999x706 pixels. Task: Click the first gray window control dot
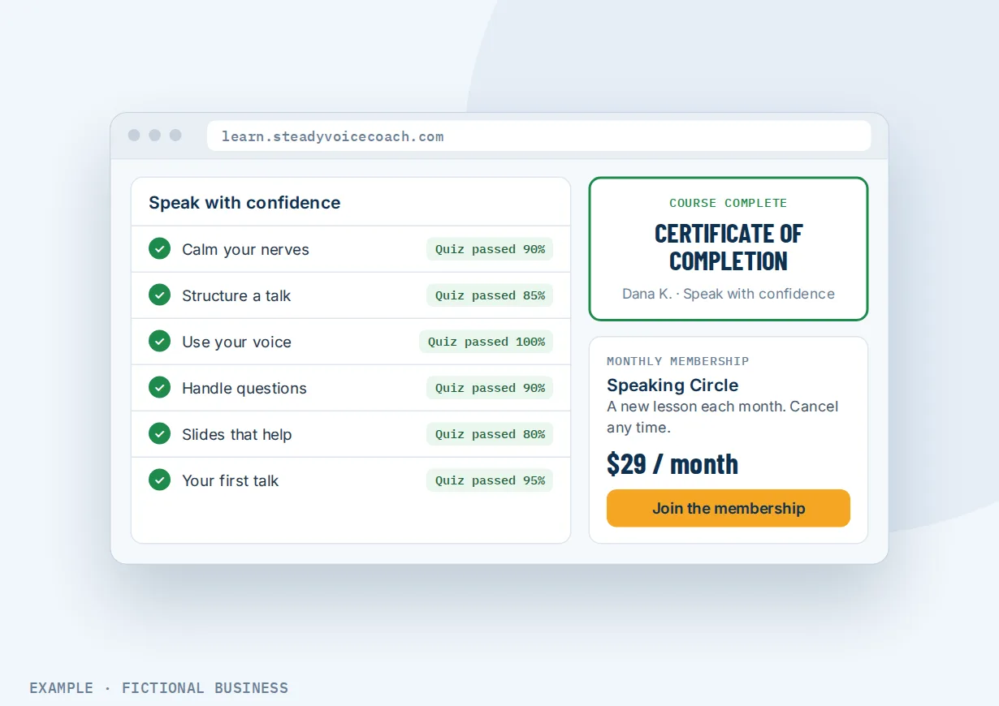[x=134, y=136]
